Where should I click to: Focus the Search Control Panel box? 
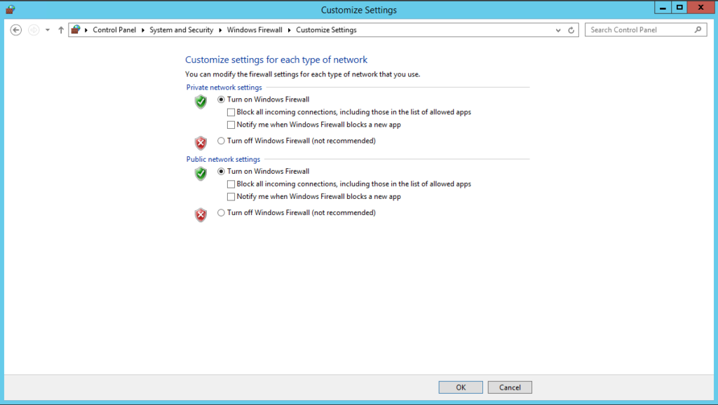(646, 29)
